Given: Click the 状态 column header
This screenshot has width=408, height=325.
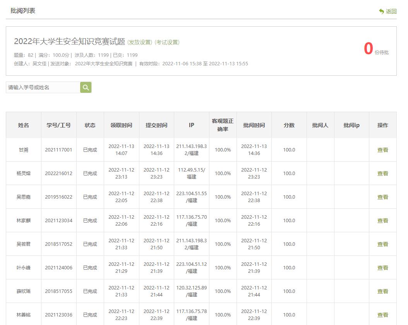Looking at the screenshot, I should pos(90,125).
